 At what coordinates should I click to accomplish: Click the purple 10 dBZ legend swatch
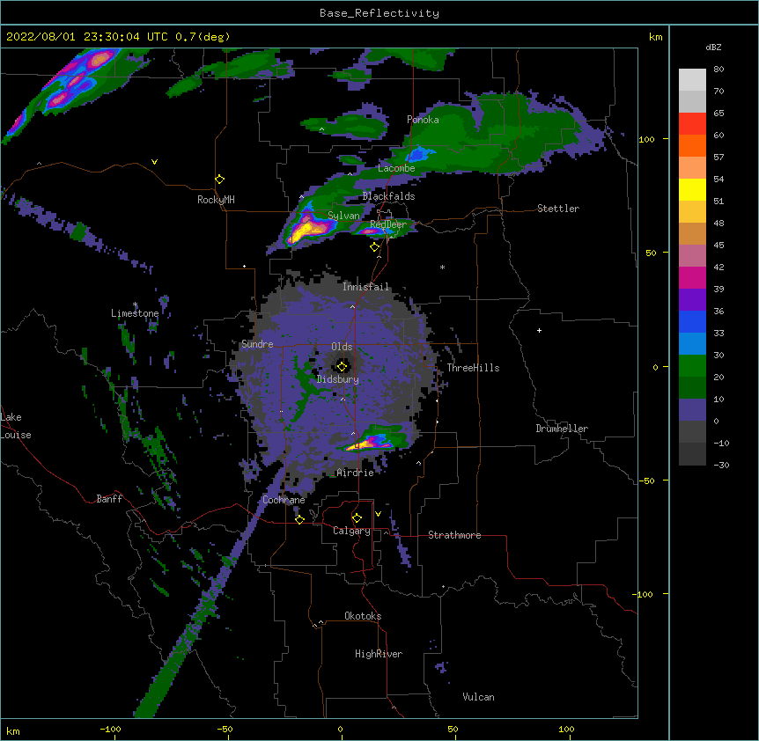point(692,410)
